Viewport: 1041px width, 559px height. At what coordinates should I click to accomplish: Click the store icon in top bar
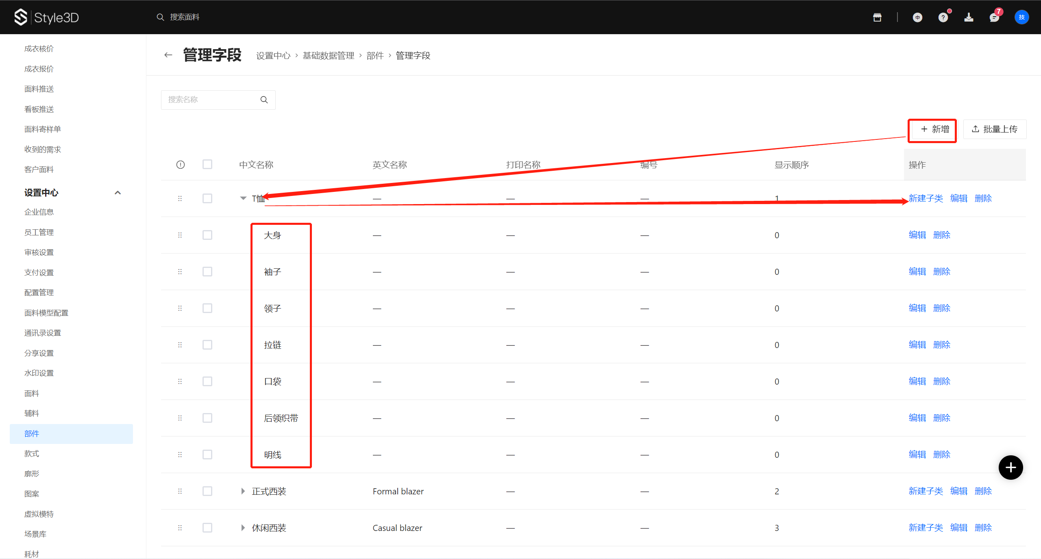877,17
